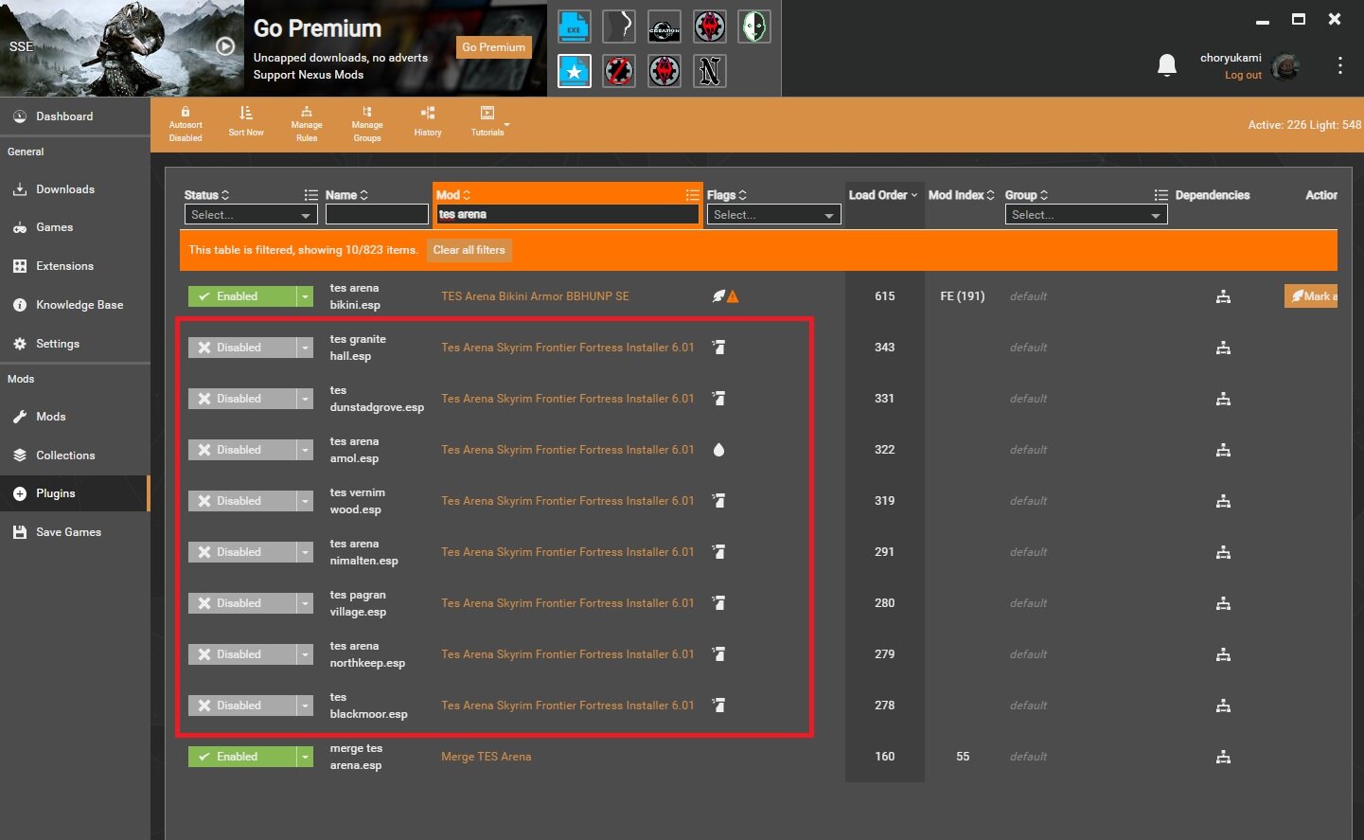Open the Games page
Image resolution: width=1364 pixels, height=840 pixels.
click(x=75, y=227)
